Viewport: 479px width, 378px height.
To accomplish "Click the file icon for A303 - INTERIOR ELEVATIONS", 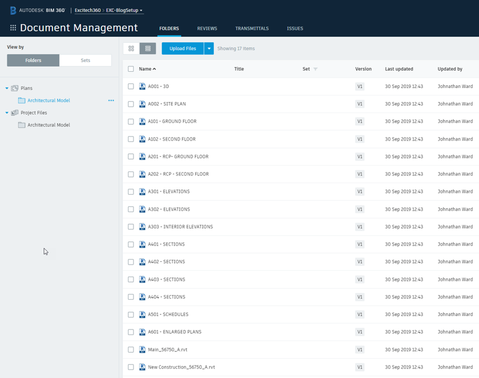I will pos(143,227).
